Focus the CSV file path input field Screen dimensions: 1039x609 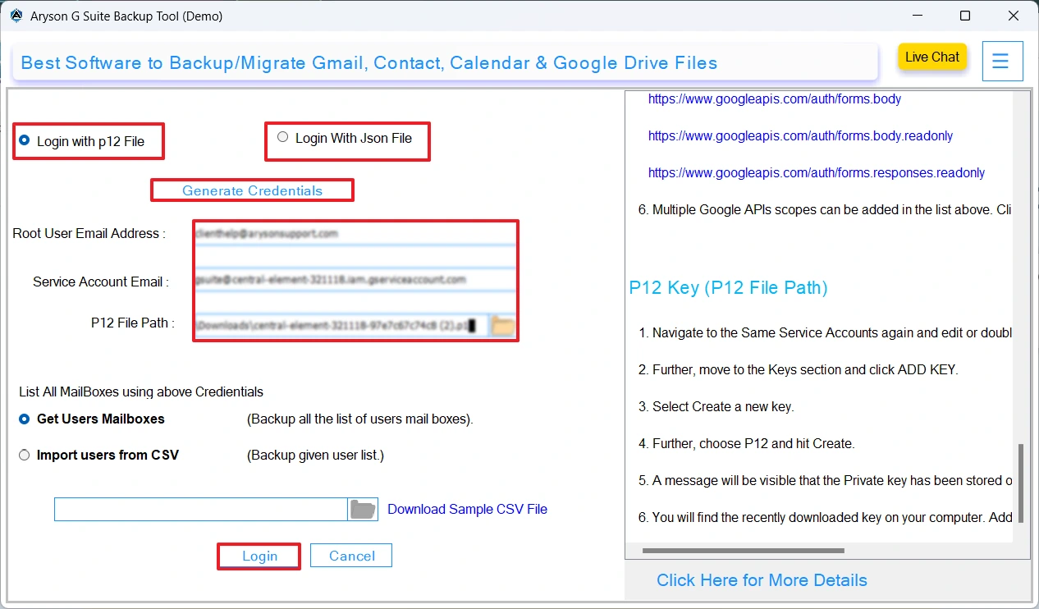[x=201, y=509]
